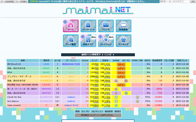This screenshot has width=196, height=122.
Task: Sort by the AP/FC column header
Action: pyautogui.click(x=126, y=60)
